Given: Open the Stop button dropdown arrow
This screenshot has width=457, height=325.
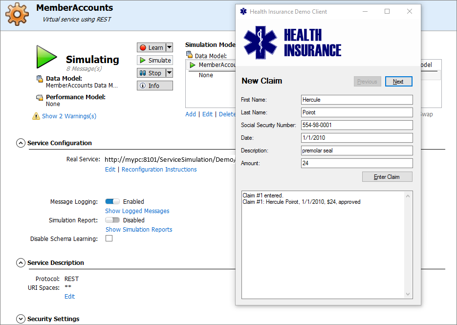Looking at the screenshot, I should [169, 73].
